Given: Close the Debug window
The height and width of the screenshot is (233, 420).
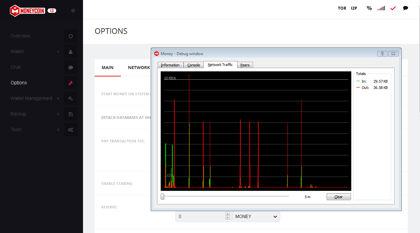Looking at the screenshot, I should pyautogui.click(x=393, y=53).
